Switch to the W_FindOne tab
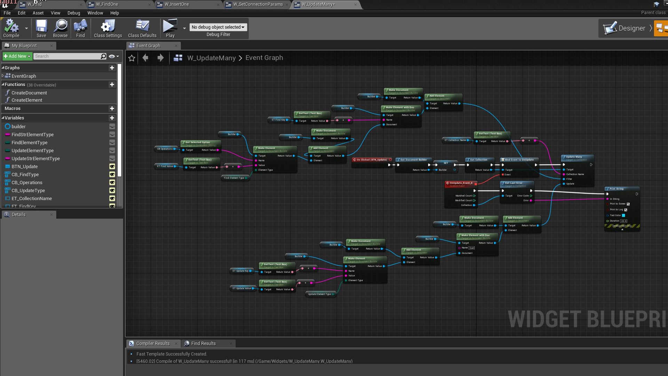The image size is (668, 376). (107, 4)
